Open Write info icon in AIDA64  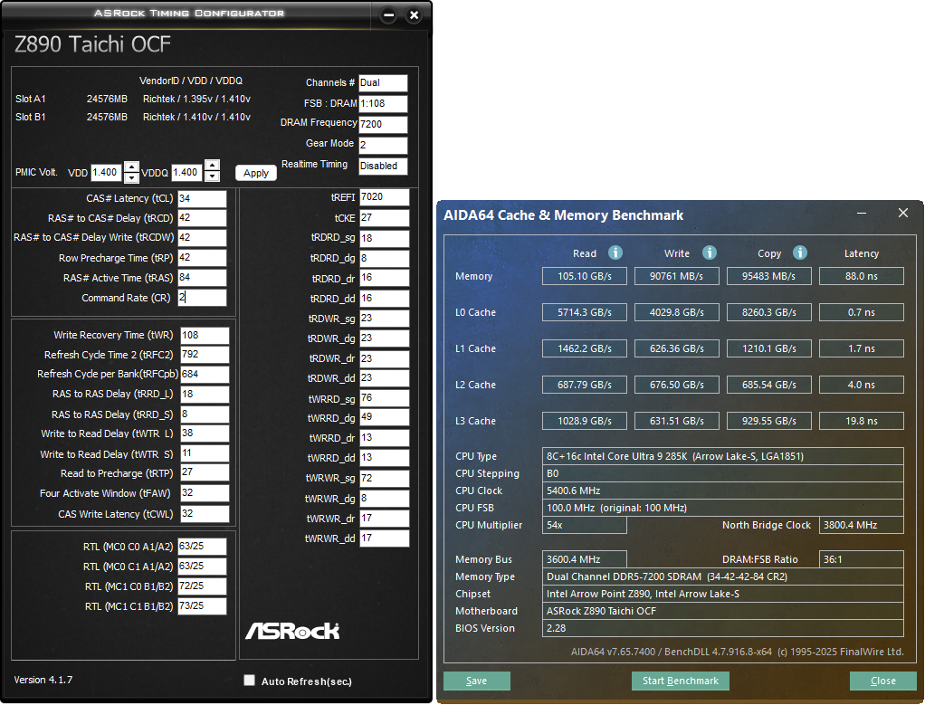tap(709, 252)
